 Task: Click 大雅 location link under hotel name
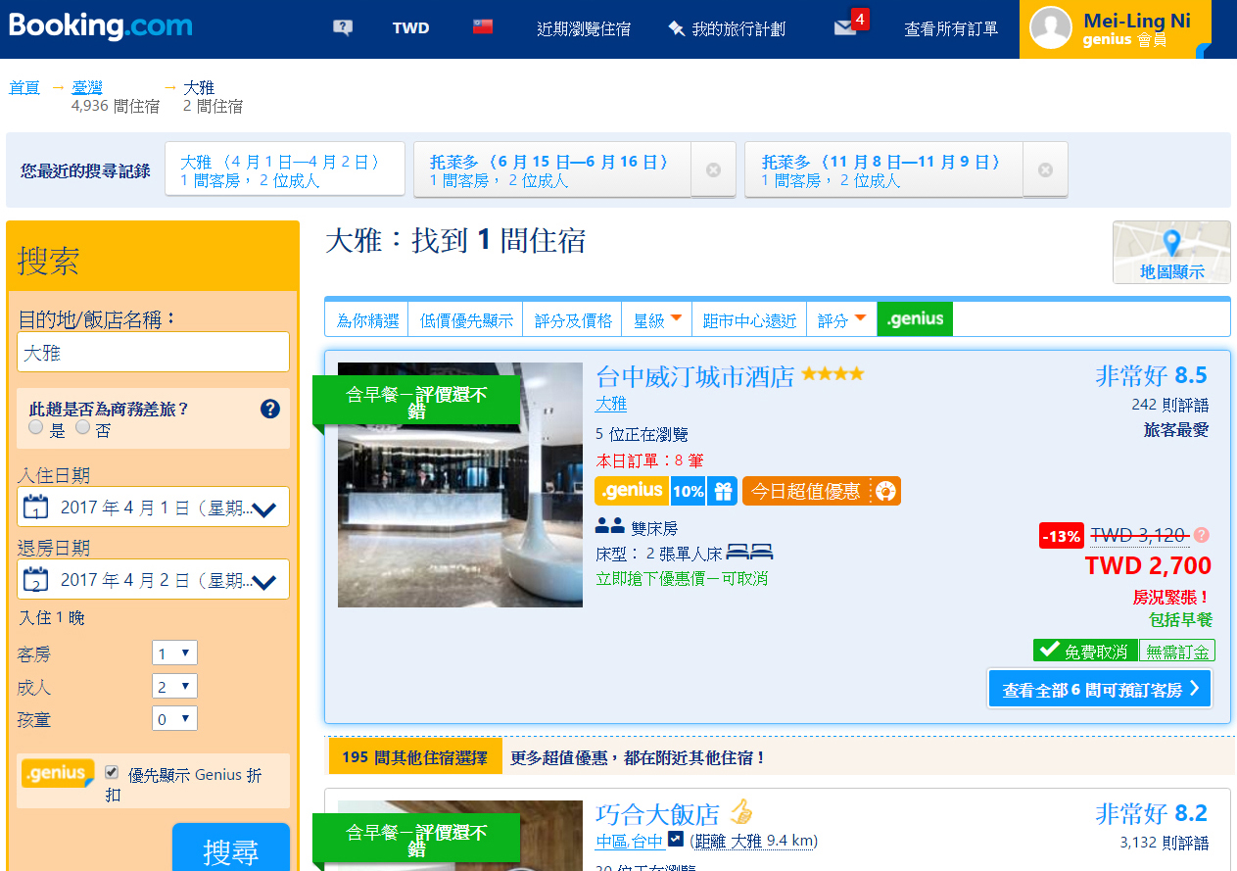point(611,404)
